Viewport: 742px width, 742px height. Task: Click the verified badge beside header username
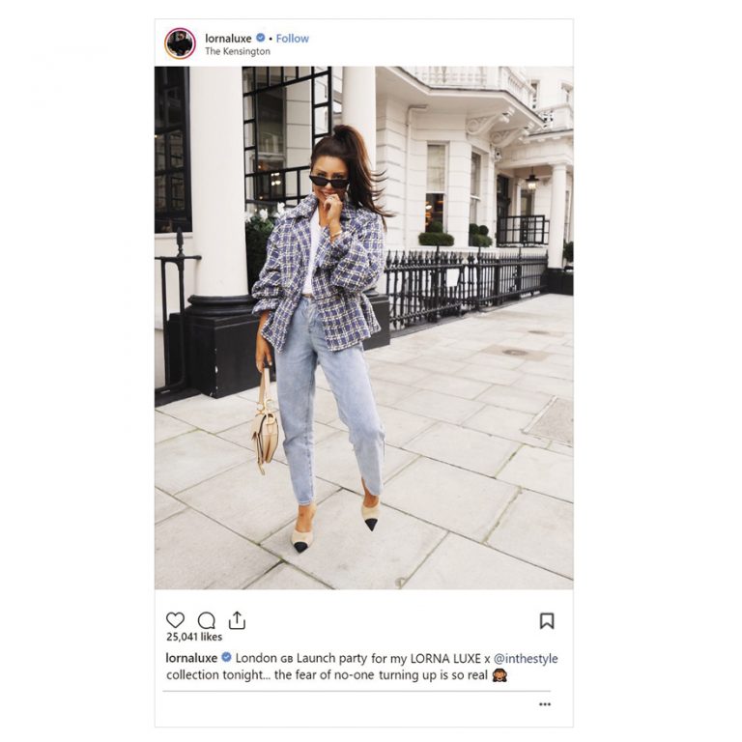[x=260, y=38]
